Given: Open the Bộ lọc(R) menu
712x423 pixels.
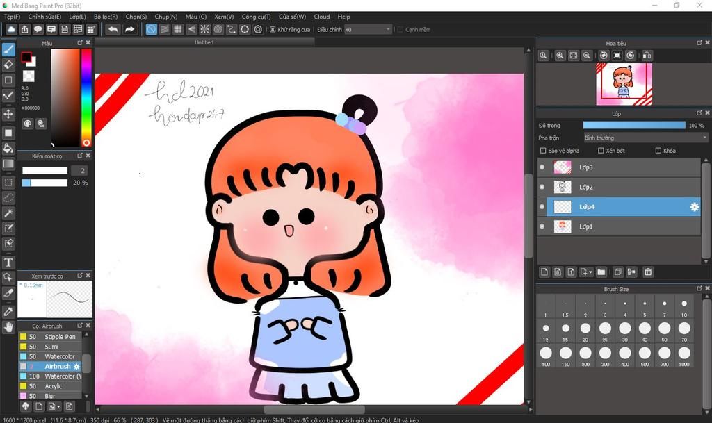Looking at the screenshot, I should click(106, 17).
